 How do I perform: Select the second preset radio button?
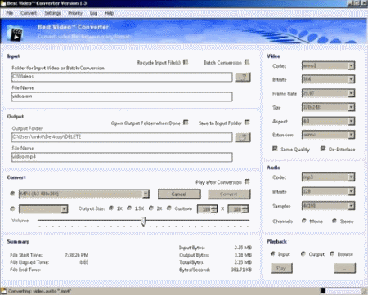pyautogui.click(x=12, y=208)
